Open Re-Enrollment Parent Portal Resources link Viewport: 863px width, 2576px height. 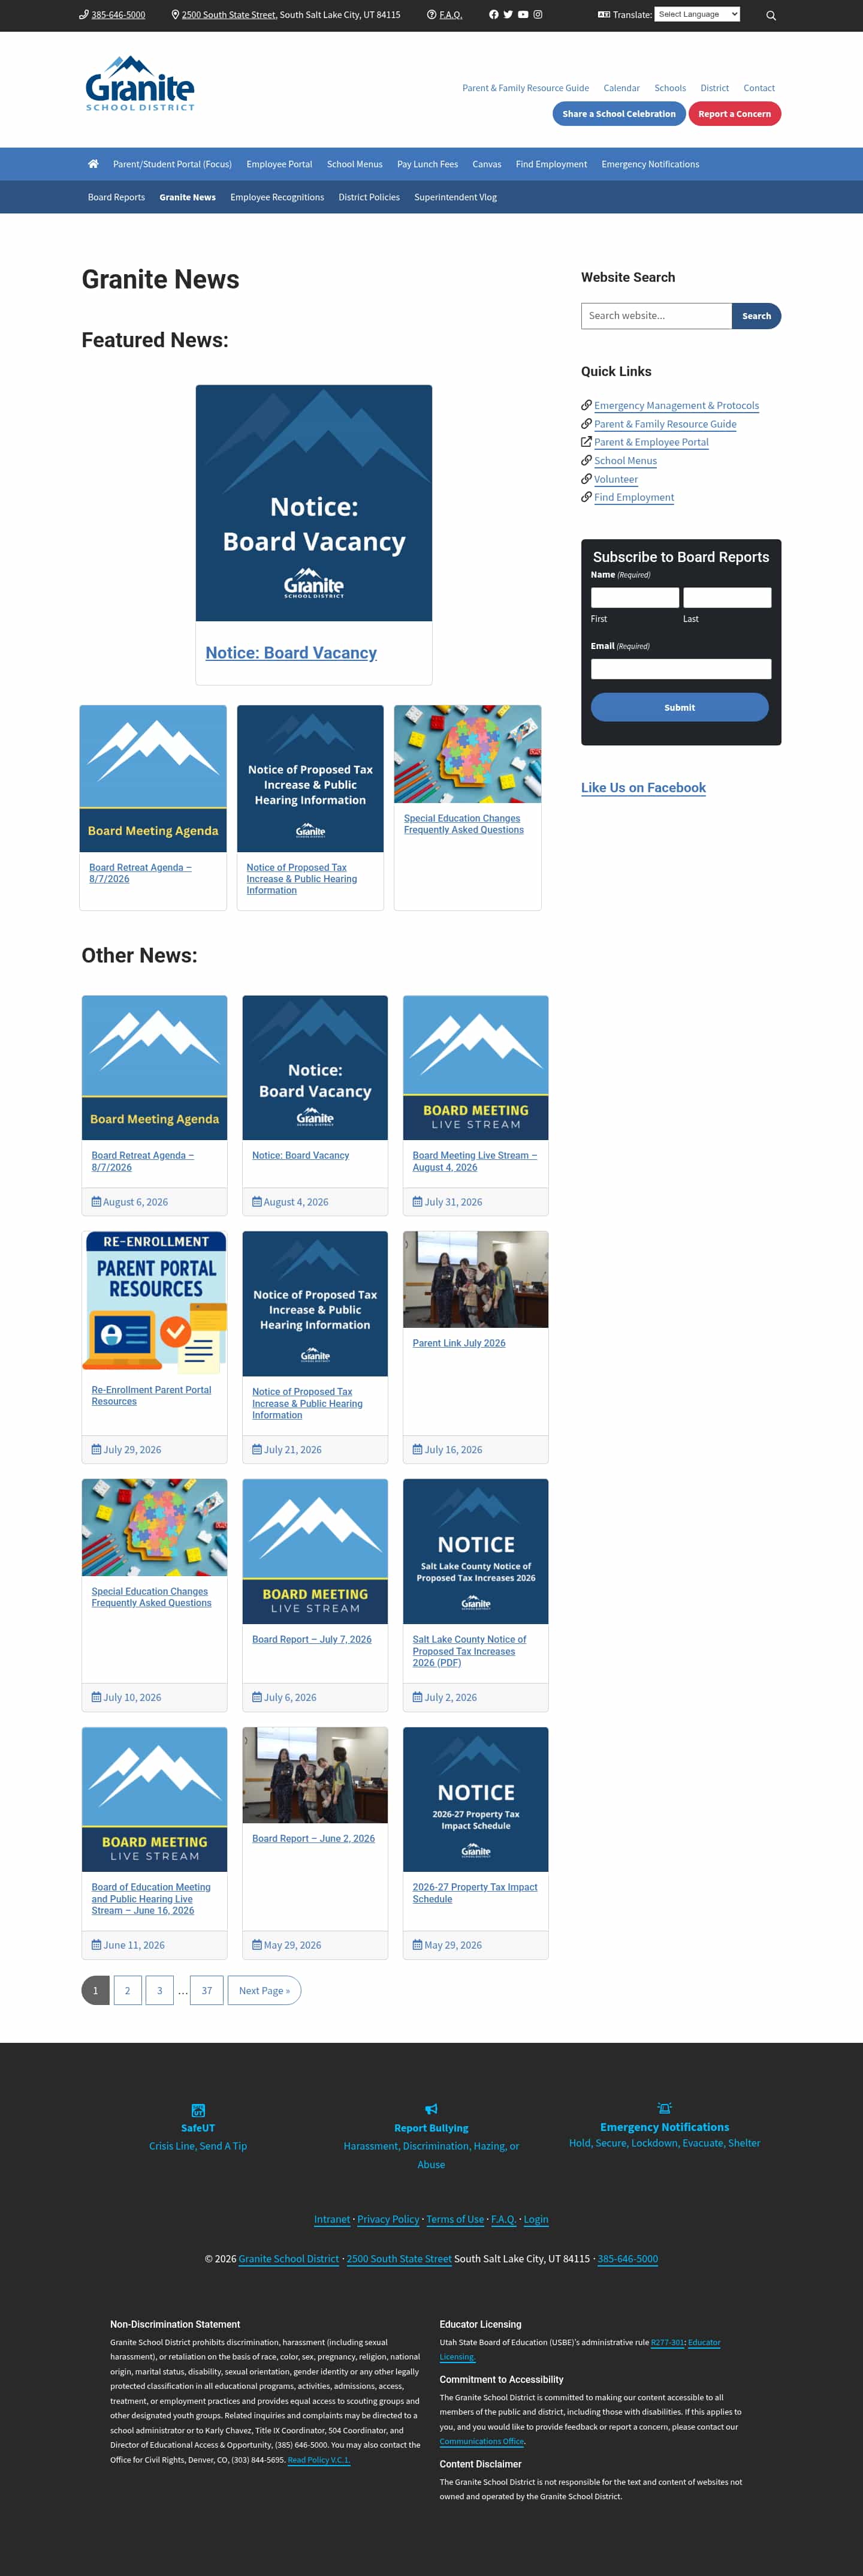click(151, 1396)
